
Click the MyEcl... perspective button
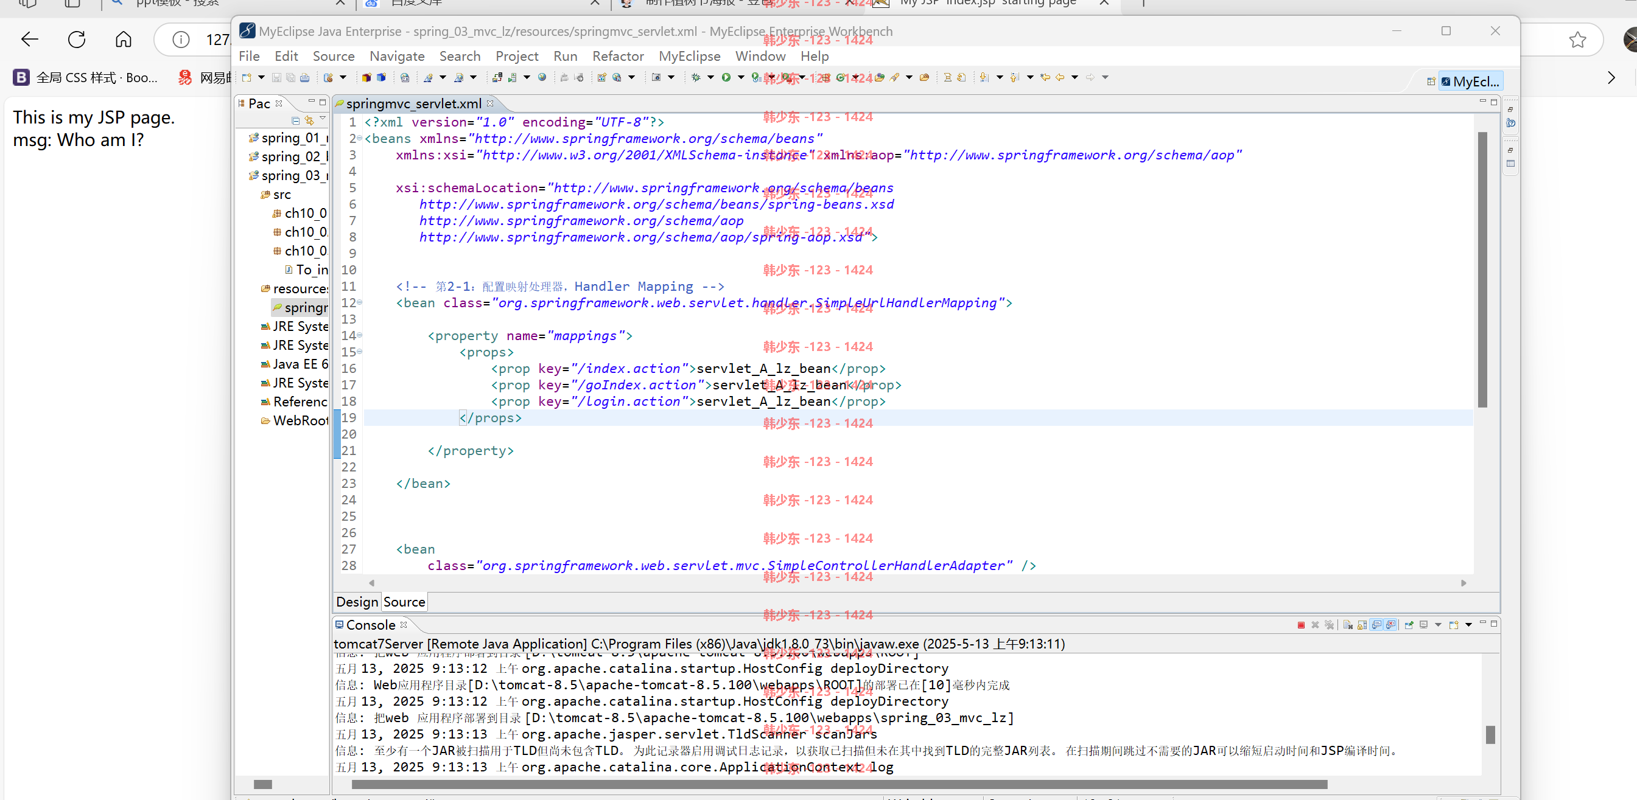(1472, 82)
